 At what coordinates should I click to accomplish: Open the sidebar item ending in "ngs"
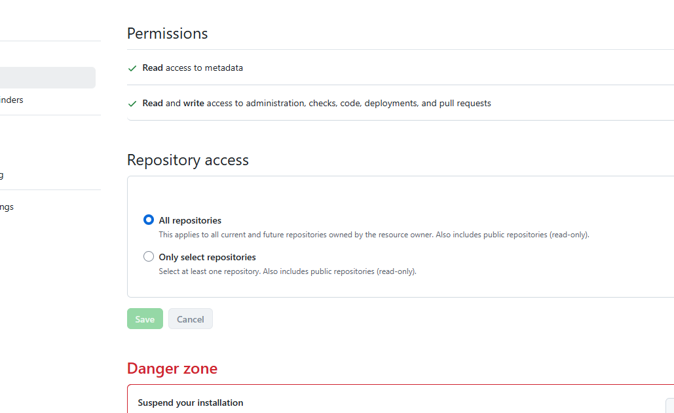[x=7, y=207]
